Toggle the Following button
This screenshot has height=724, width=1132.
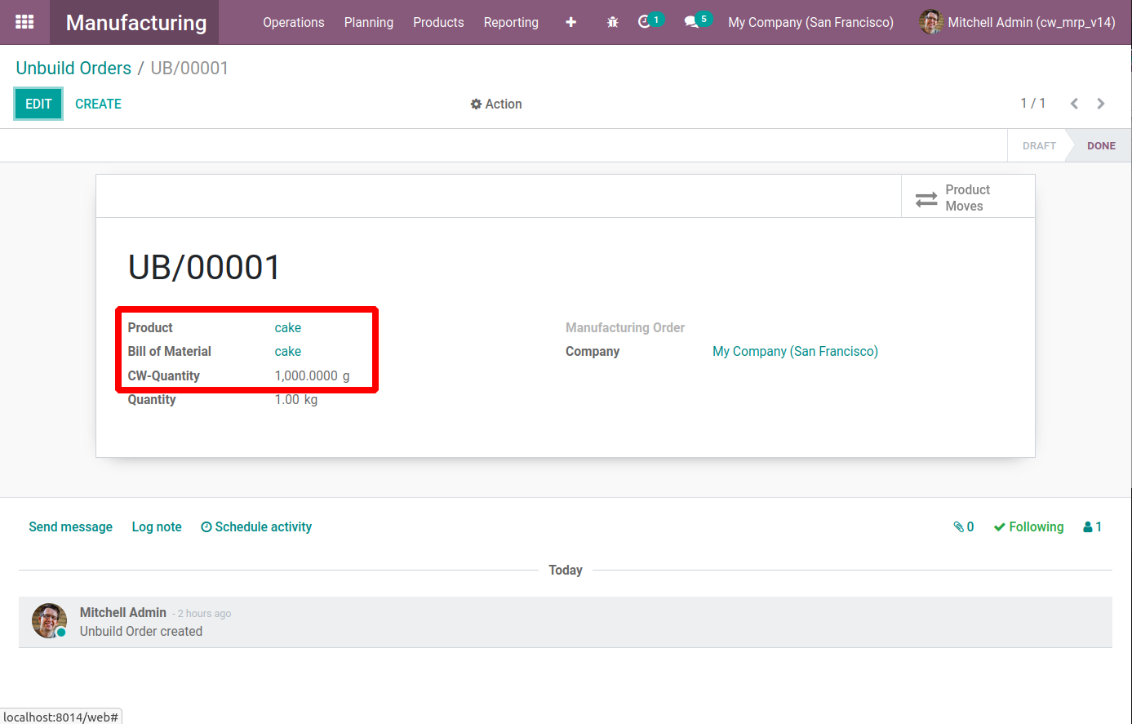(x=1028, y=527)
